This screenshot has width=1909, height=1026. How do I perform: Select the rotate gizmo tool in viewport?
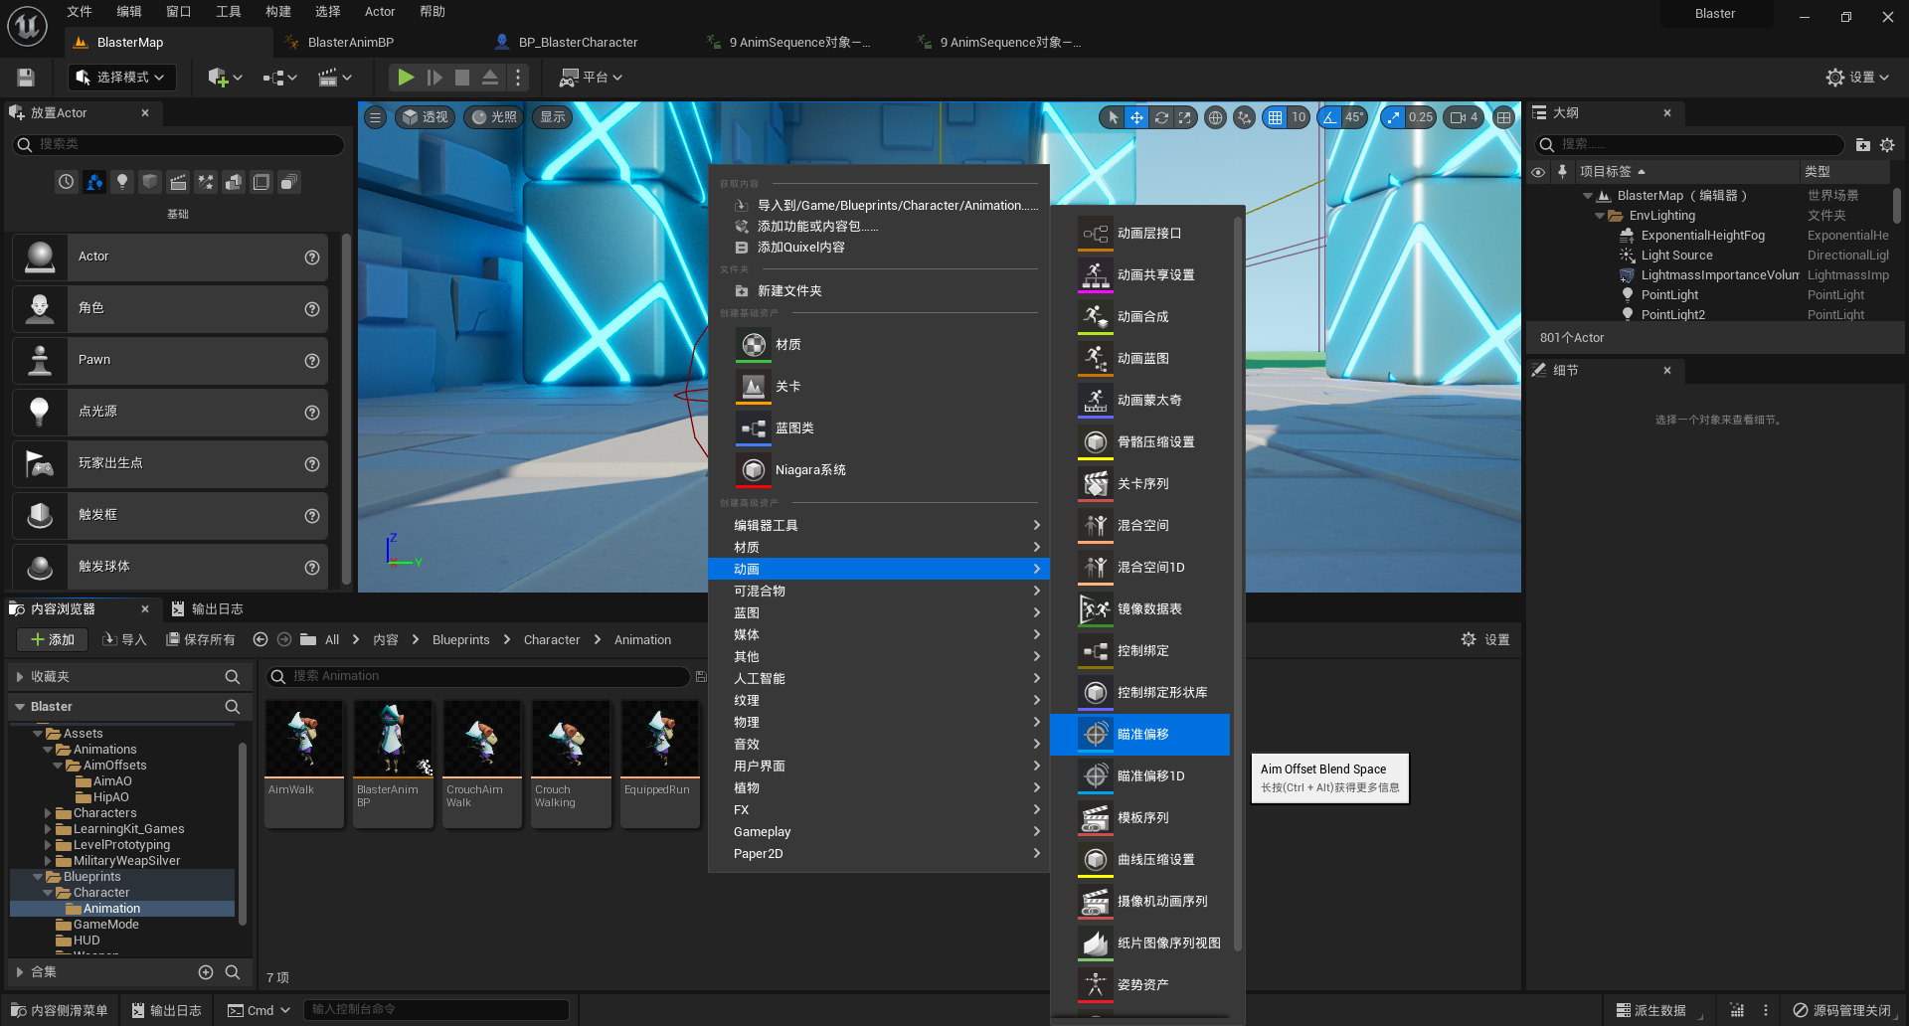(1160, 117)
